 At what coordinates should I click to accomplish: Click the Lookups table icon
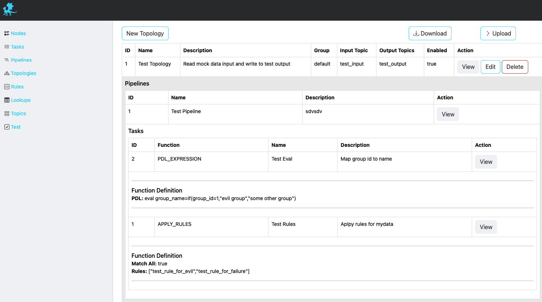pyautogui.click(x=7, y=100)
